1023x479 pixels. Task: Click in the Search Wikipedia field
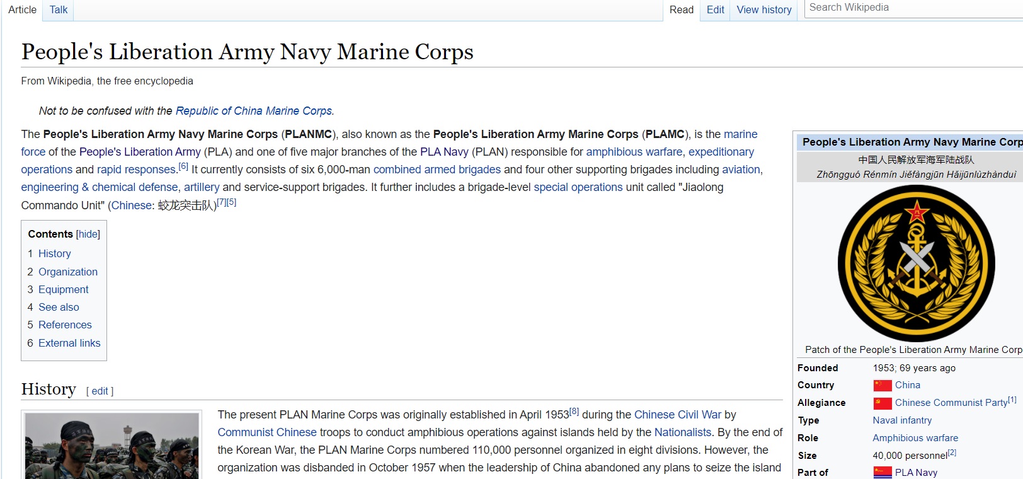click(913, 8)
